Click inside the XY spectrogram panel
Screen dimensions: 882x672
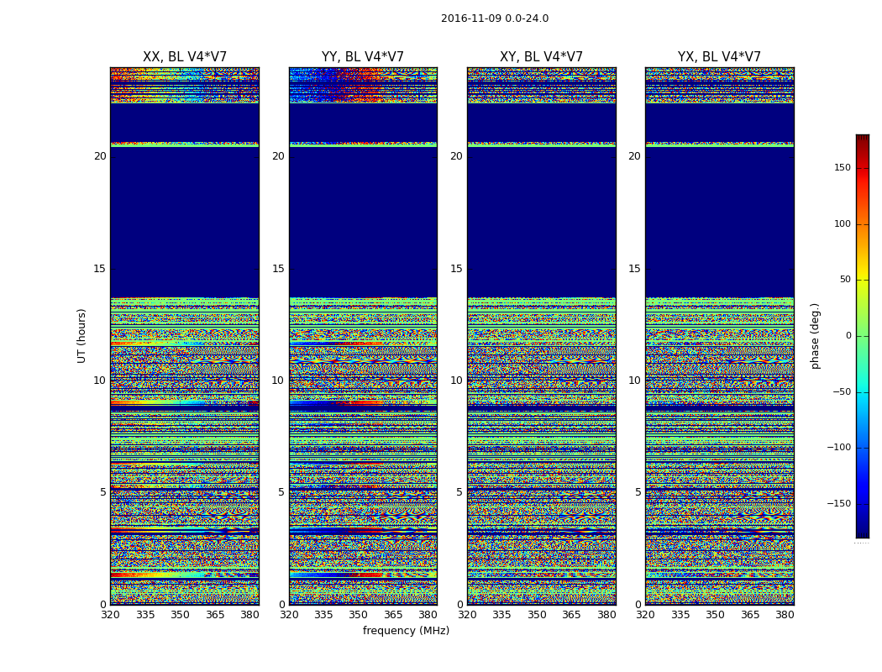pyautogui.click(x=541, y=336)
